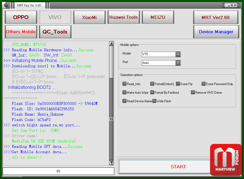Image resolution: width=244 pixels, height=179 pixels.
Task: Expand the Model dropdown arrow
Action: tap(178, 54)
